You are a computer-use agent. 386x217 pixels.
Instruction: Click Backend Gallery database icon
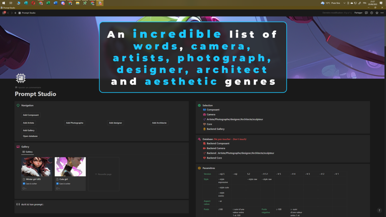(204, 129)
